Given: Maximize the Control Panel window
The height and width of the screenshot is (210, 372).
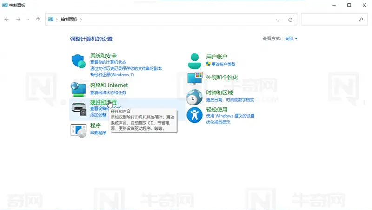Looking at the screenshot, I should tap(349, 5).
